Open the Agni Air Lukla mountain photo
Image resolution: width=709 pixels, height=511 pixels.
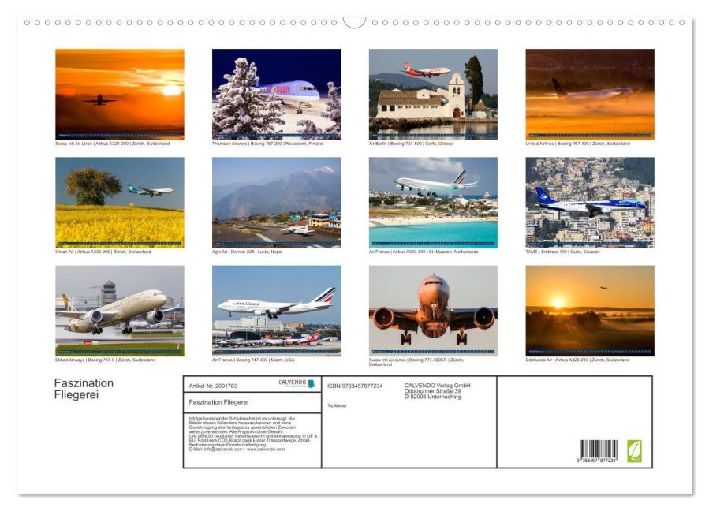(x=276, y=203)
